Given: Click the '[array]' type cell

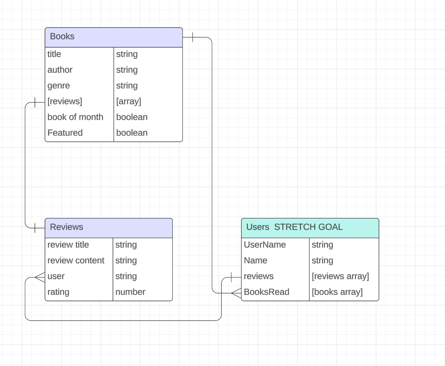Looking at the screenshot, I should [x=129, y=101].
